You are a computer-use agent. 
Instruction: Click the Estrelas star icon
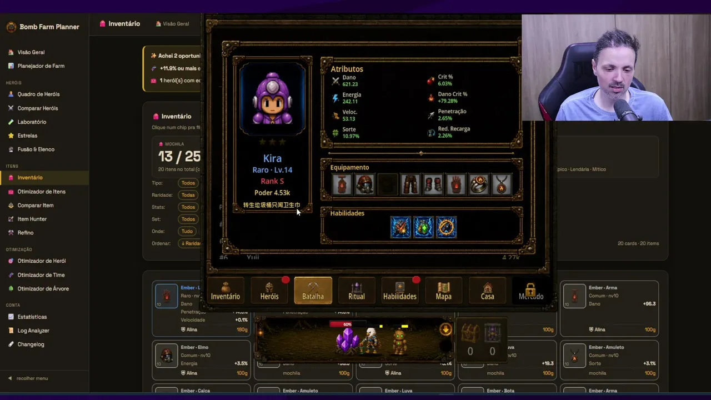point(11,136)
